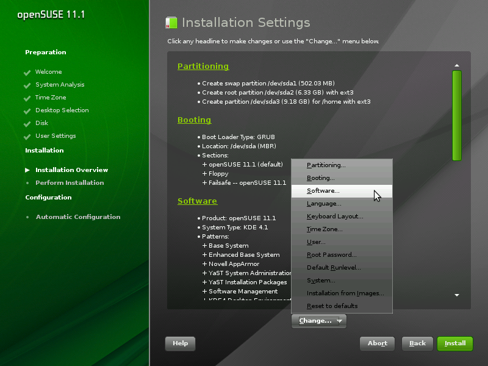Click 'Create root partition /dev/sda2' line

coord(278,93)
